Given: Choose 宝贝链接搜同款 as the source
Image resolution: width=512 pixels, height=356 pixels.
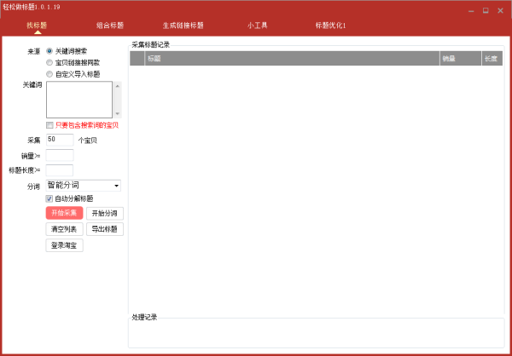Looking at the screenshot, I should (50, 62).
